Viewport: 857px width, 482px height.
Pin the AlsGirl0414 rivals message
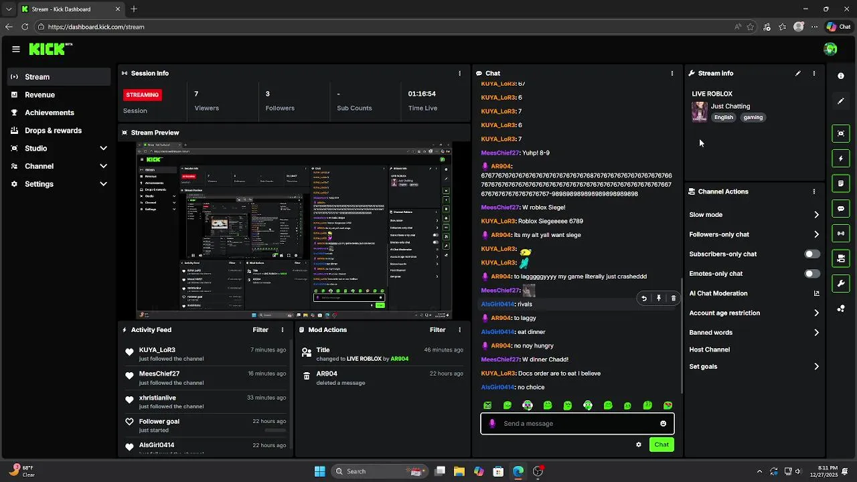[x=659, y=299]
